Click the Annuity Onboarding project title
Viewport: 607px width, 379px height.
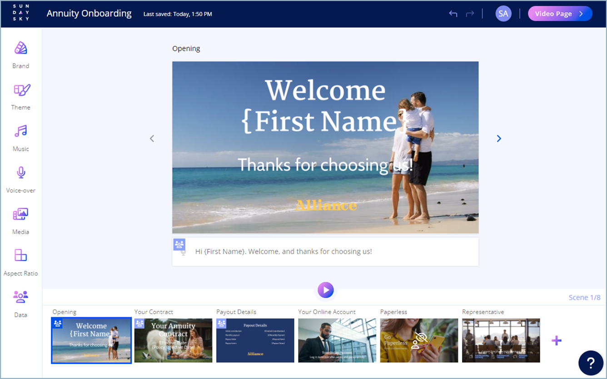coord(89,14)
